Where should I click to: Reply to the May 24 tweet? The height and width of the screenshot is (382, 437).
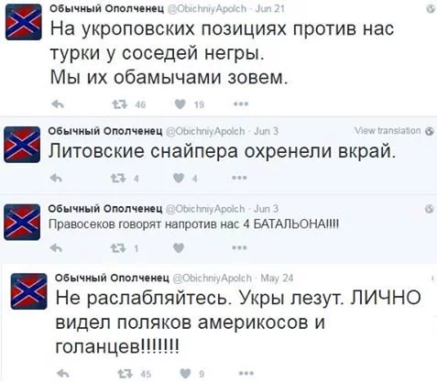63,373
